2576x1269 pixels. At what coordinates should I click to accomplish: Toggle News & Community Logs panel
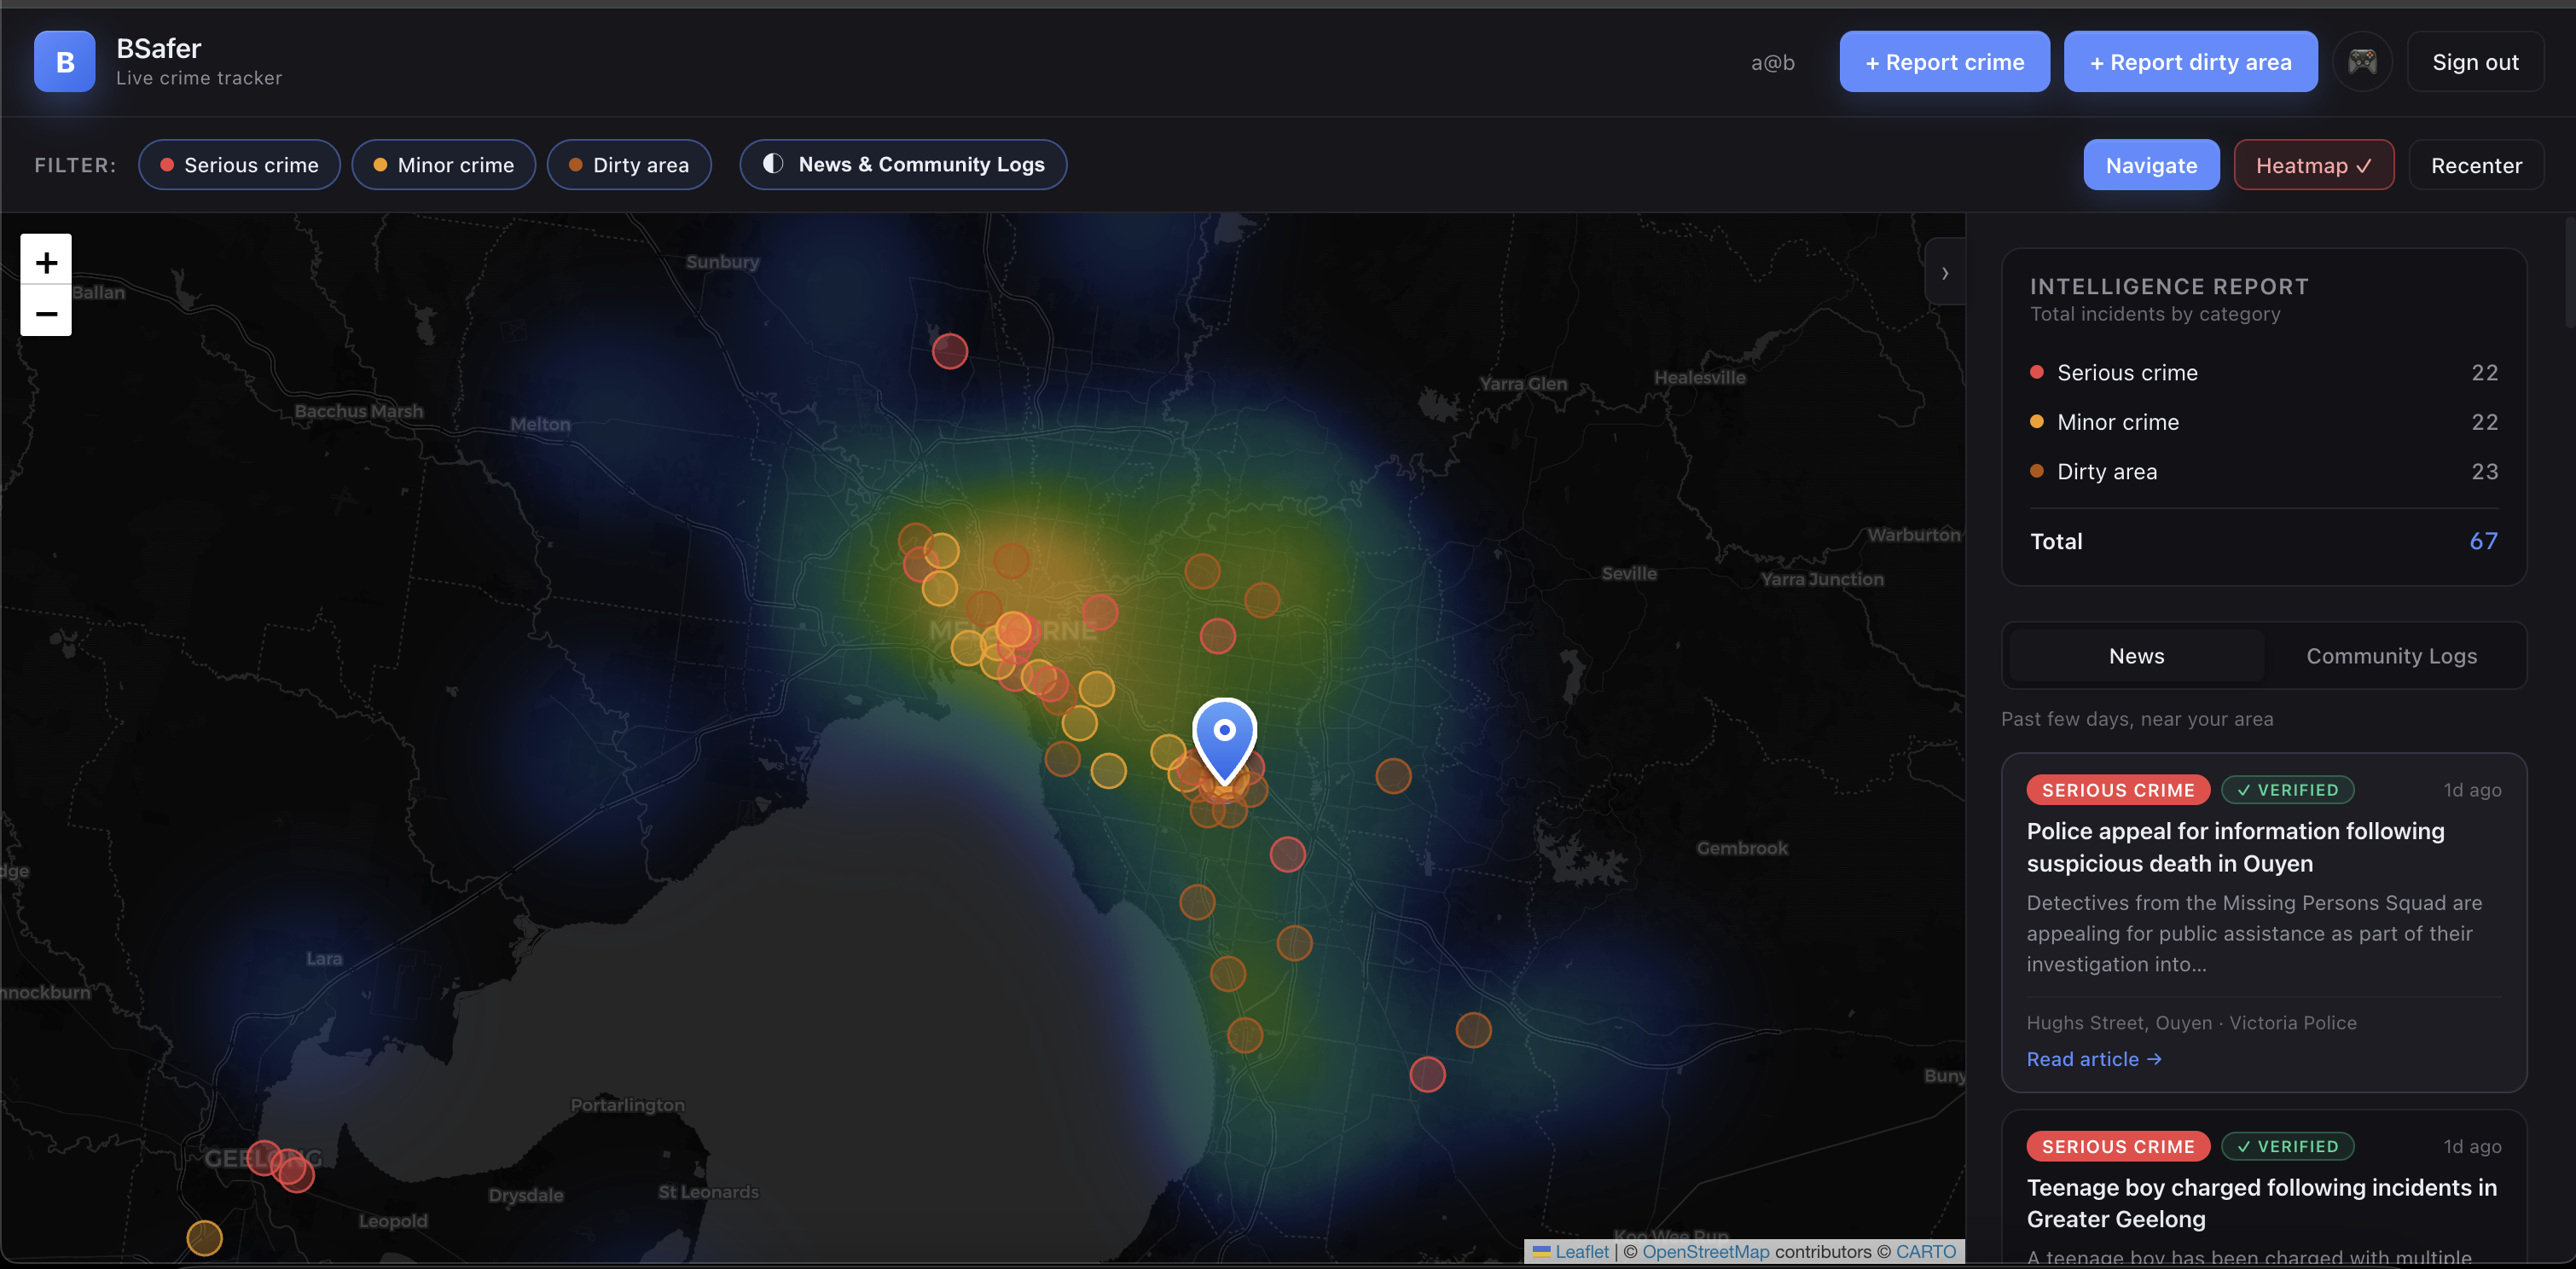pyautogui.click(x=903, y=165)
